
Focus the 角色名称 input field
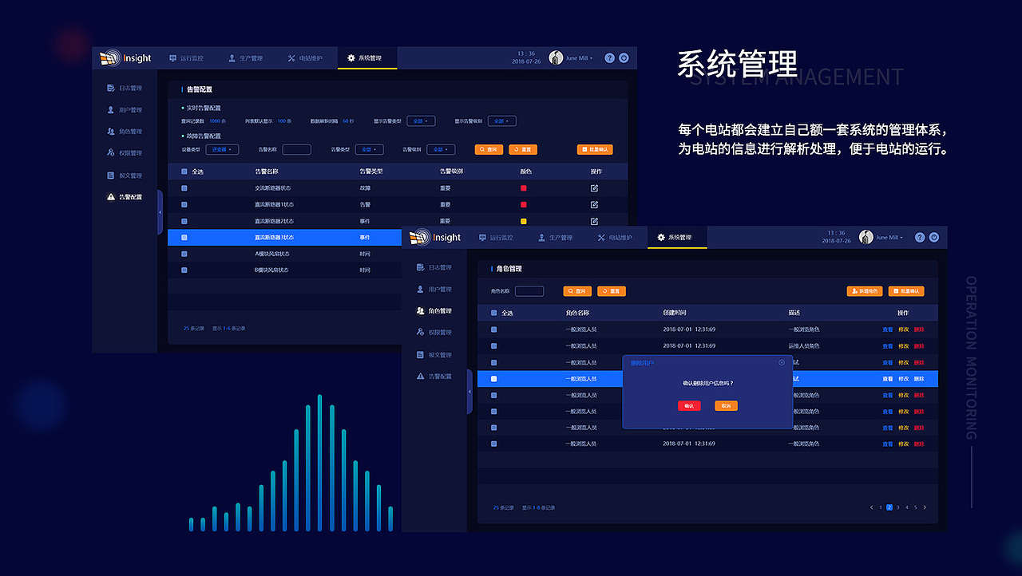coord(529,291)
